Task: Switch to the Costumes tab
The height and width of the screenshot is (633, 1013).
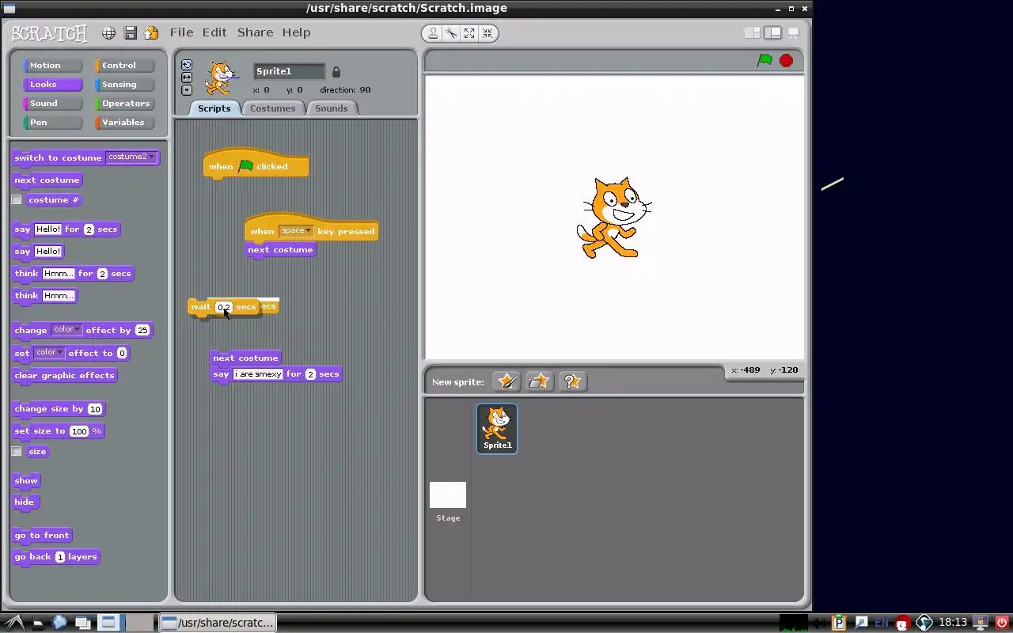Action: [x=272, y=108]
